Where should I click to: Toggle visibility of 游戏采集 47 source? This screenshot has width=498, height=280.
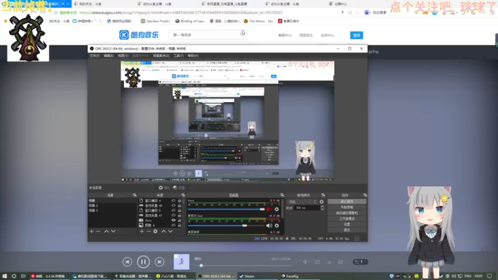tap(174, 215)
